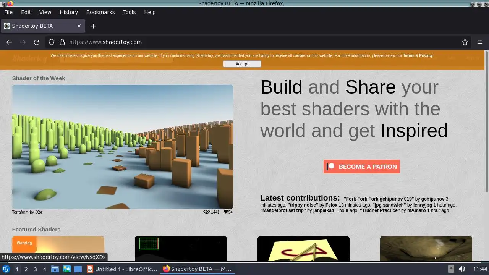Select the Shadertoy BETA browser tab

pyautogui.click(x=43, y=26)
